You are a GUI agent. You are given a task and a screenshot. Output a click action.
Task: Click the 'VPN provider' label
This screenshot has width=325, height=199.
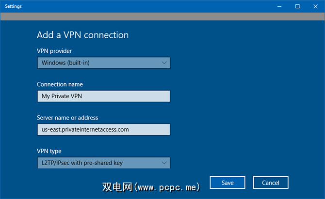[x=54, y=51]
